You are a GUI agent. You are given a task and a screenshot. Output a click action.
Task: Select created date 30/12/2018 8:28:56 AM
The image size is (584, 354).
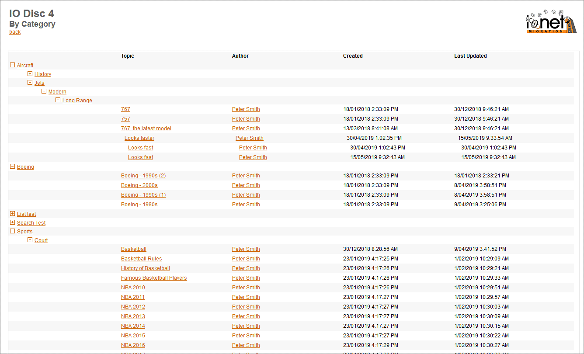pos(371,249)
